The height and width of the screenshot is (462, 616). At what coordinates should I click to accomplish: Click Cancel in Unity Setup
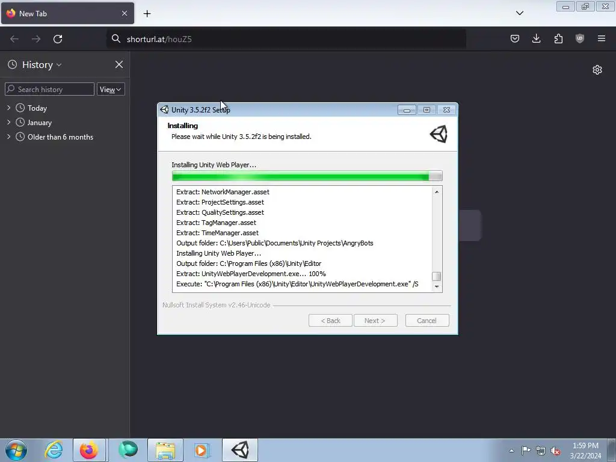tap(427, 321)
